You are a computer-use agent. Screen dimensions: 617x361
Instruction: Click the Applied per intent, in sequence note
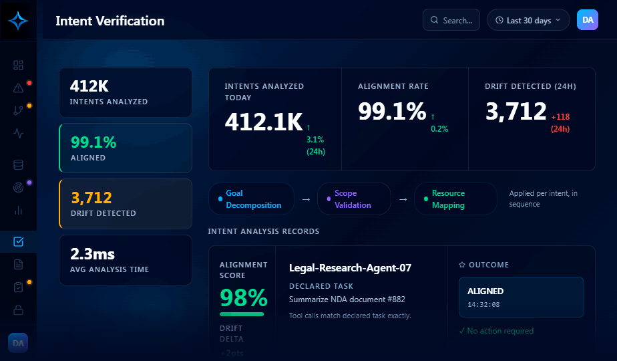(x=543, y=199)
